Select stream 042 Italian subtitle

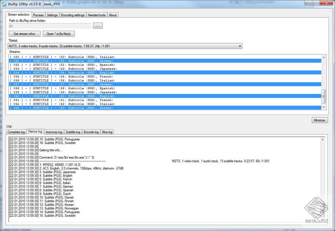(165, 104)
